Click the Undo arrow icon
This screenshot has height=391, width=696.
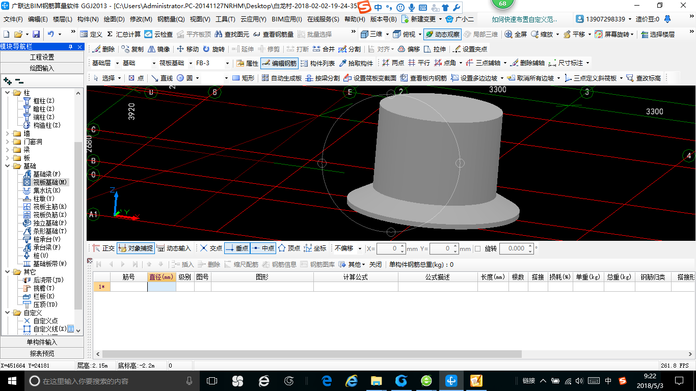point(50,34)
